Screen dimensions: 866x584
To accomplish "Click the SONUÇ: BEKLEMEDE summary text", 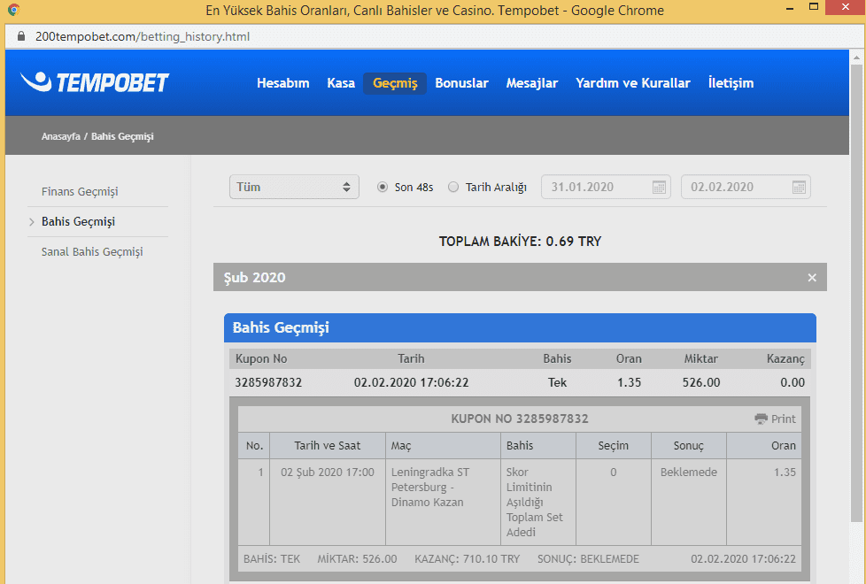I will 588,559.
